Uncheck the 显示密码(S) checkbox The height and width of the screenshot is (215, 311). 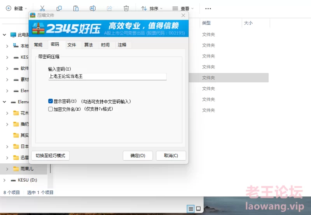51,101
